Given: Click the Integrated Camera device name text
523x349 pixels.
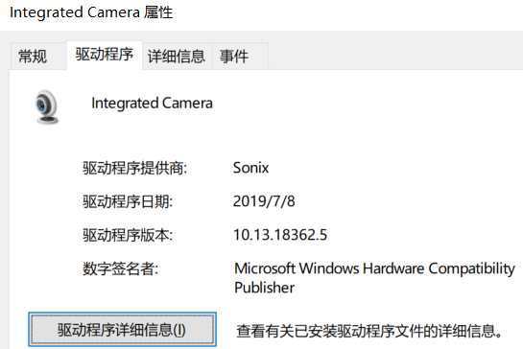Looking at the screenshot, I should point(152,103).
